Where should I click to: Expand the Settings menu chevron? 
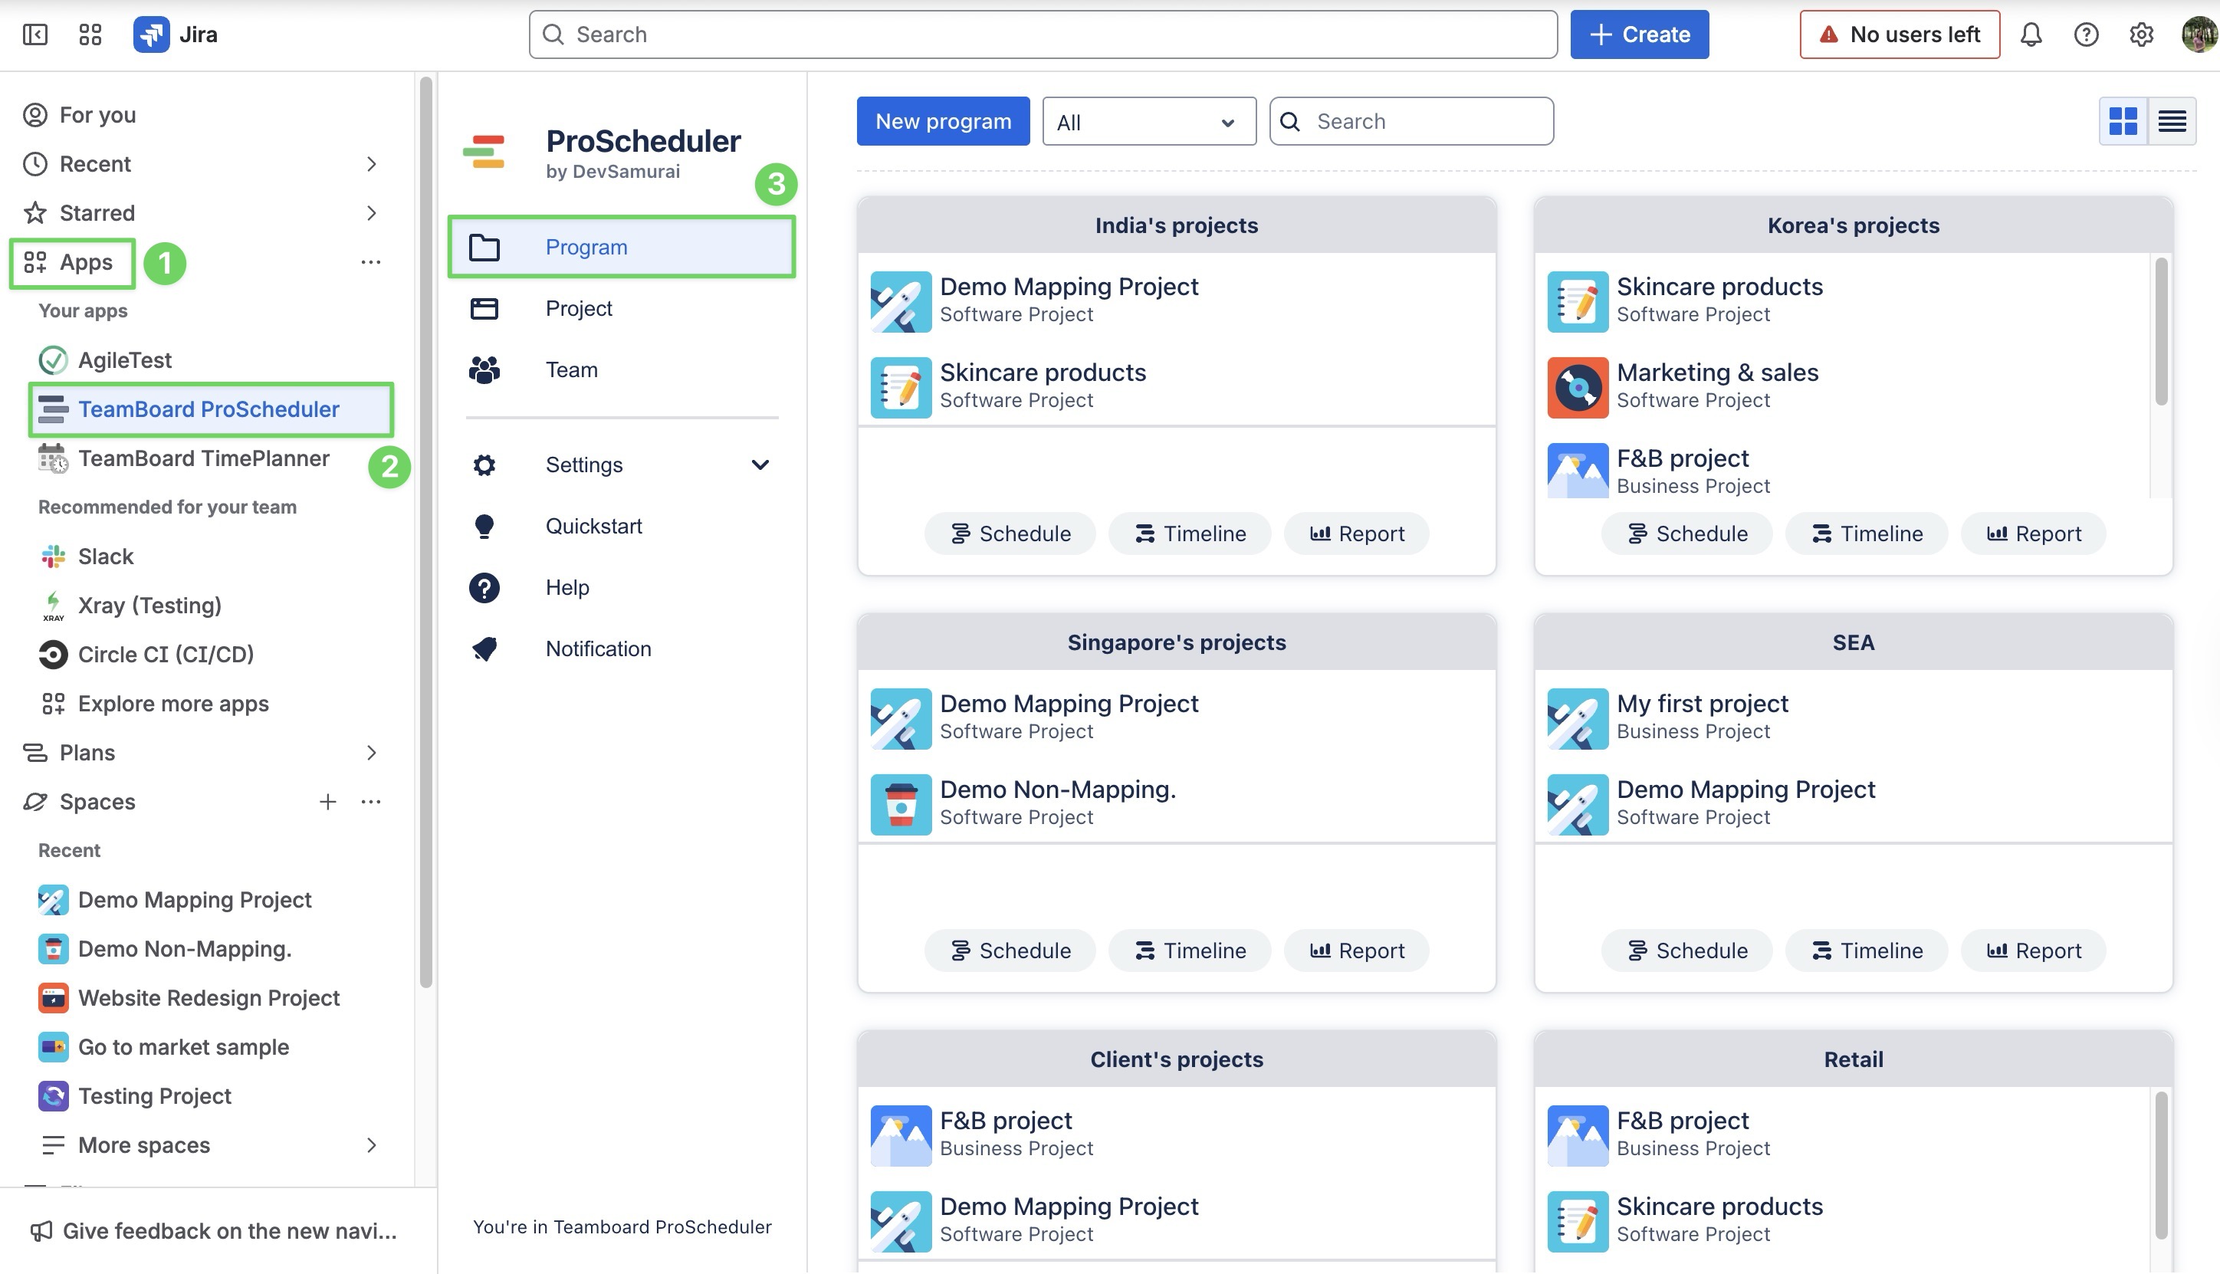click(760, 465)
